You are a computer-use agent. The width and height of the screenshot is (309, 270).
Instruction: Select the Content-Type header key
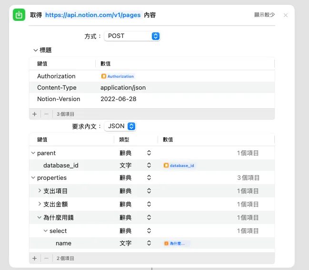(57, 88)
